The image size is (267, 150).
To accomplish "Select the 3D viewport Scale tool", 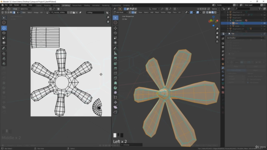I will point(116,38).
